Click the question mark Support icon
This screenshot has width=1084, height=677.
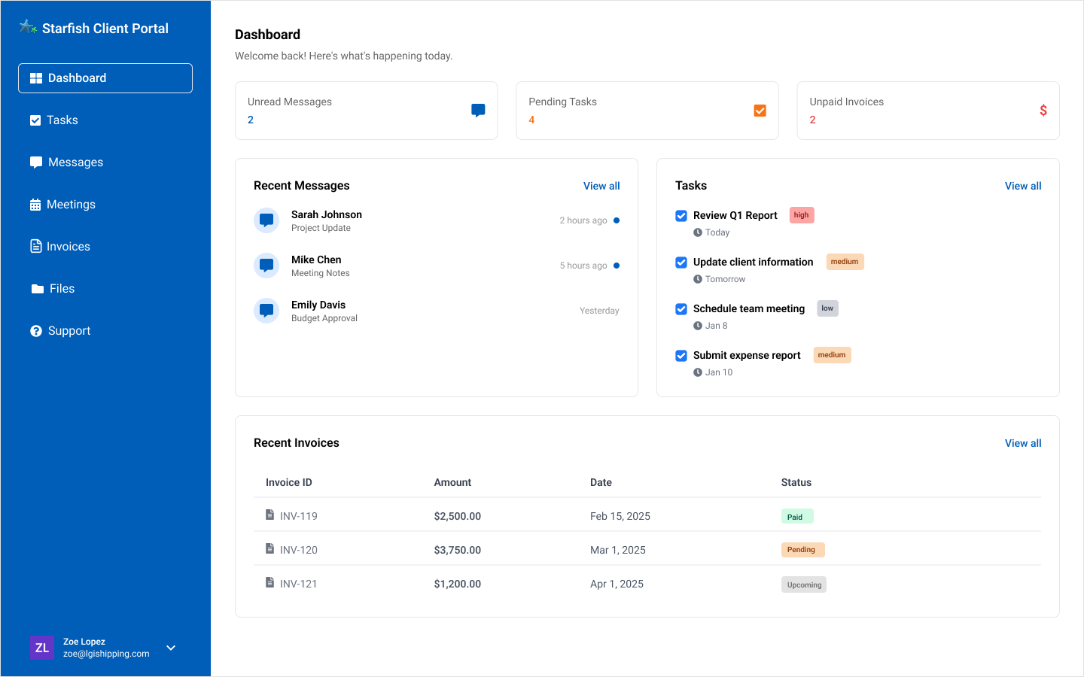click(x=35, y=331)
